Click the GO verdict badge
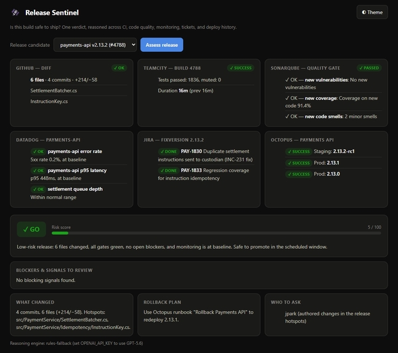Viewport: 398px width, 353px height. (x=31, y=229)
